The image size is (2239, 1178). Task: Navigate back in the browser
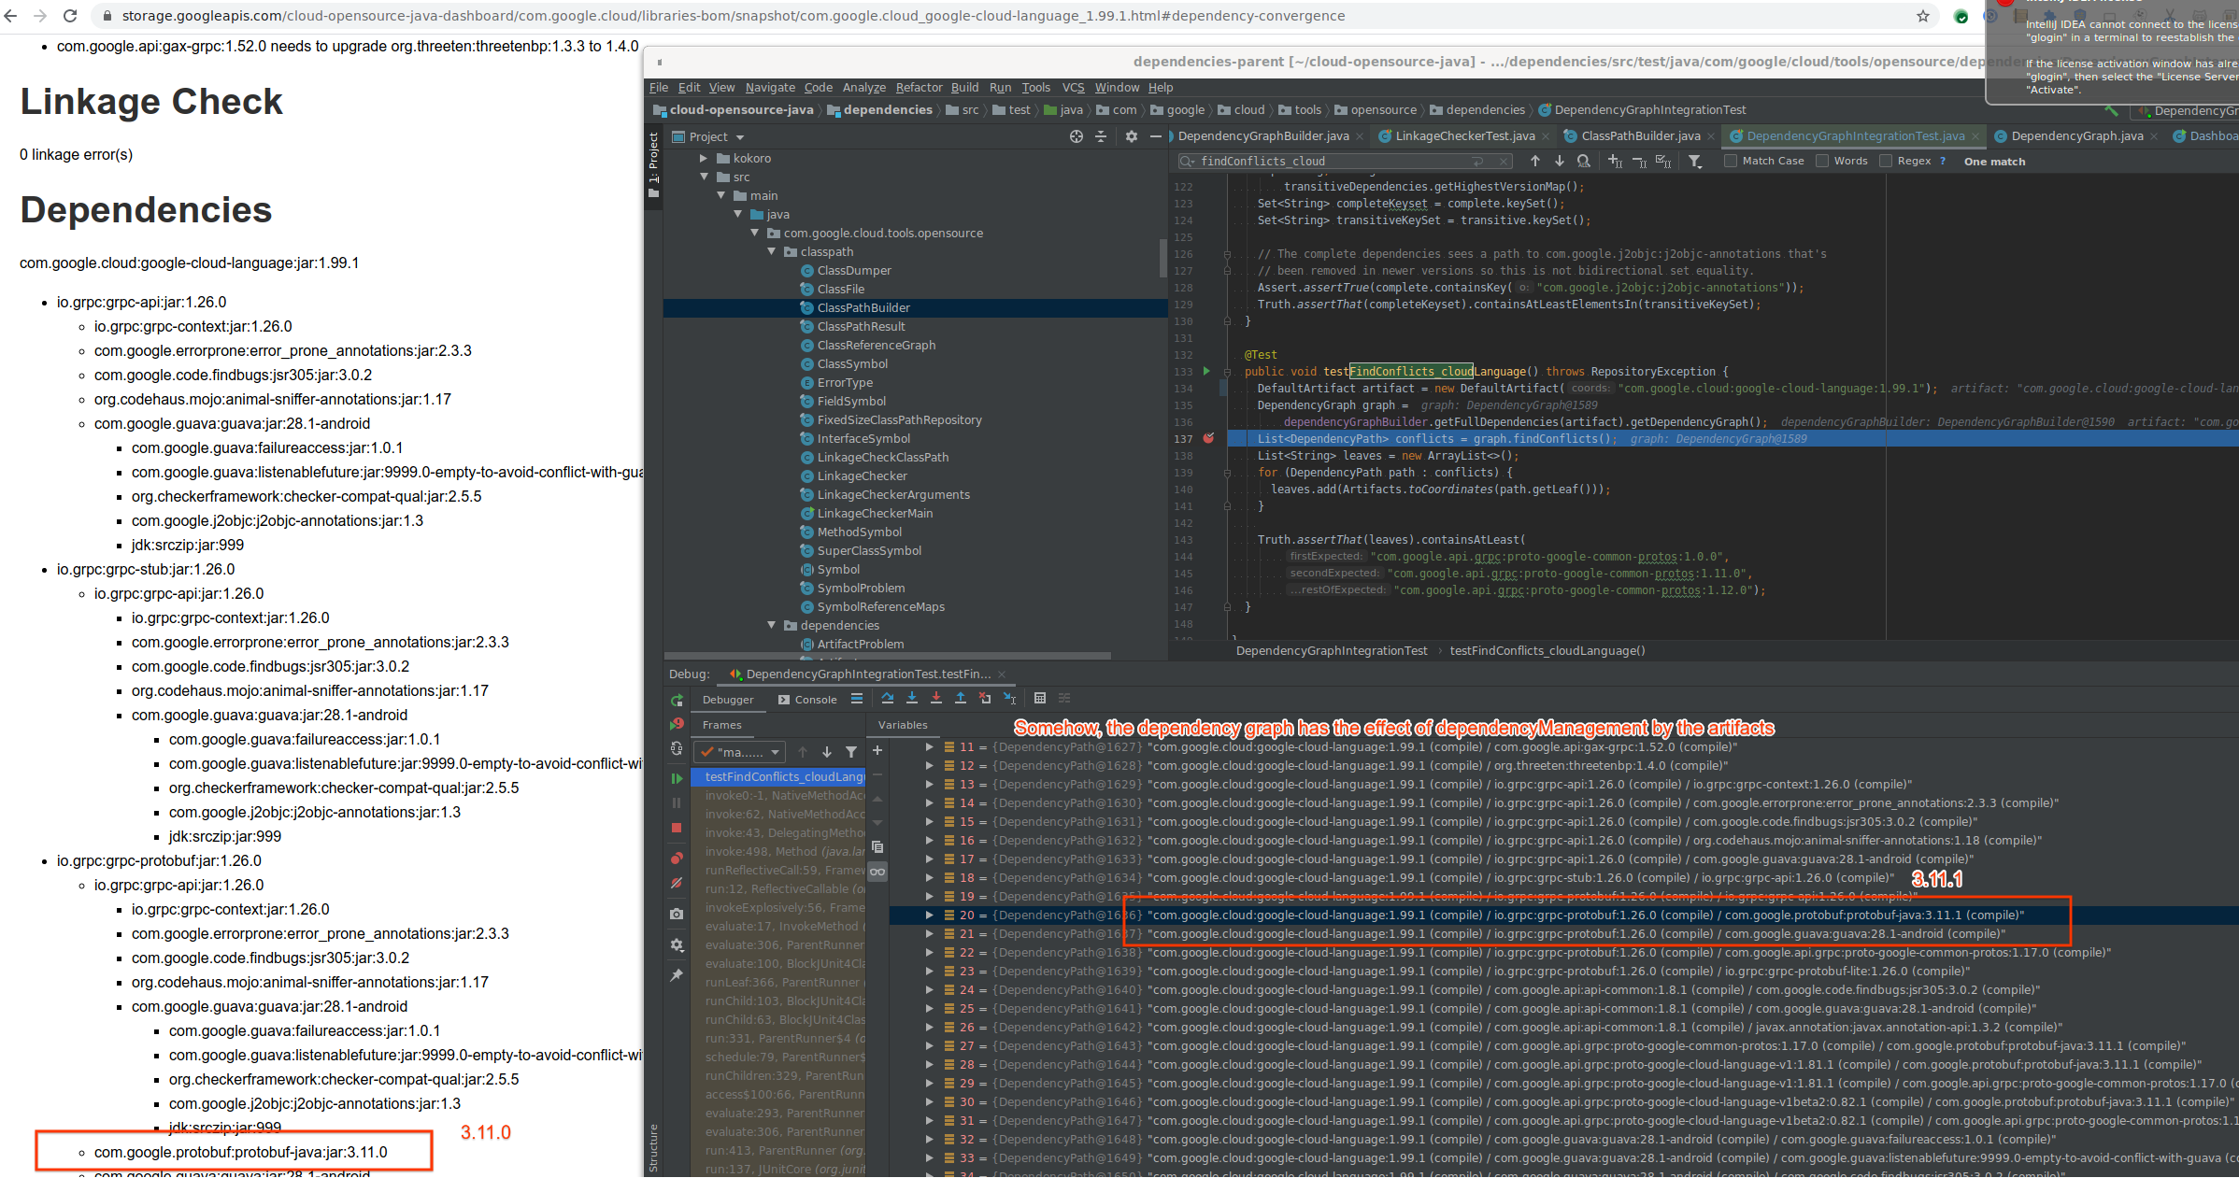pyautogui.click(x=11, y=16)
